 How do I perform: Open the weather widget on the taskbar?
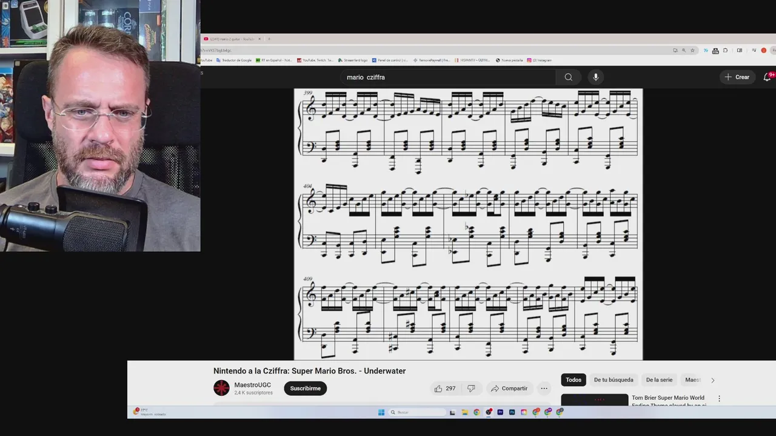coord(149,412)
